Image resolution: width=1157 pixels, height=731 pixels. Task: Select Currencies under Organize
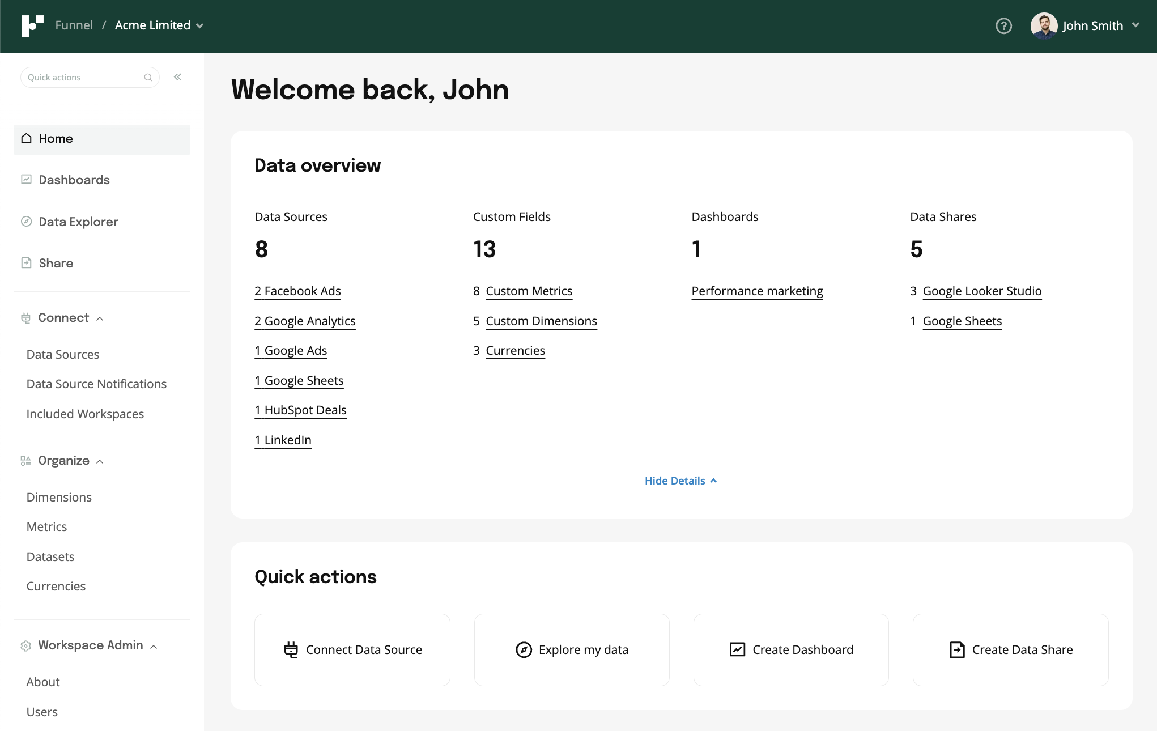[x=56, y=586]
